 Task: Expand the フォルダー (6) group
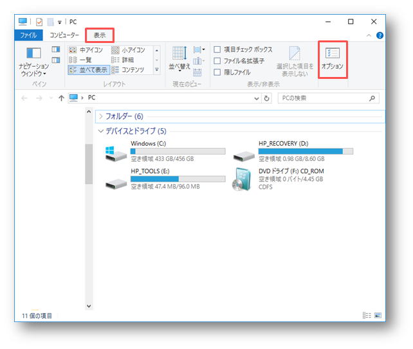pyautogui.click(x=100, y=116)
